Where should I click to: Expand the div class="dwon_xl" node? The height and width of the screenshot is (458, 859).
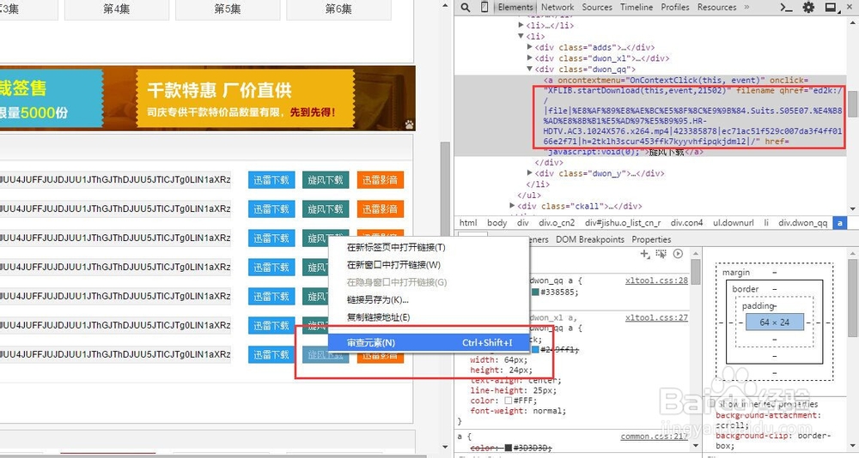coord(530,58)
